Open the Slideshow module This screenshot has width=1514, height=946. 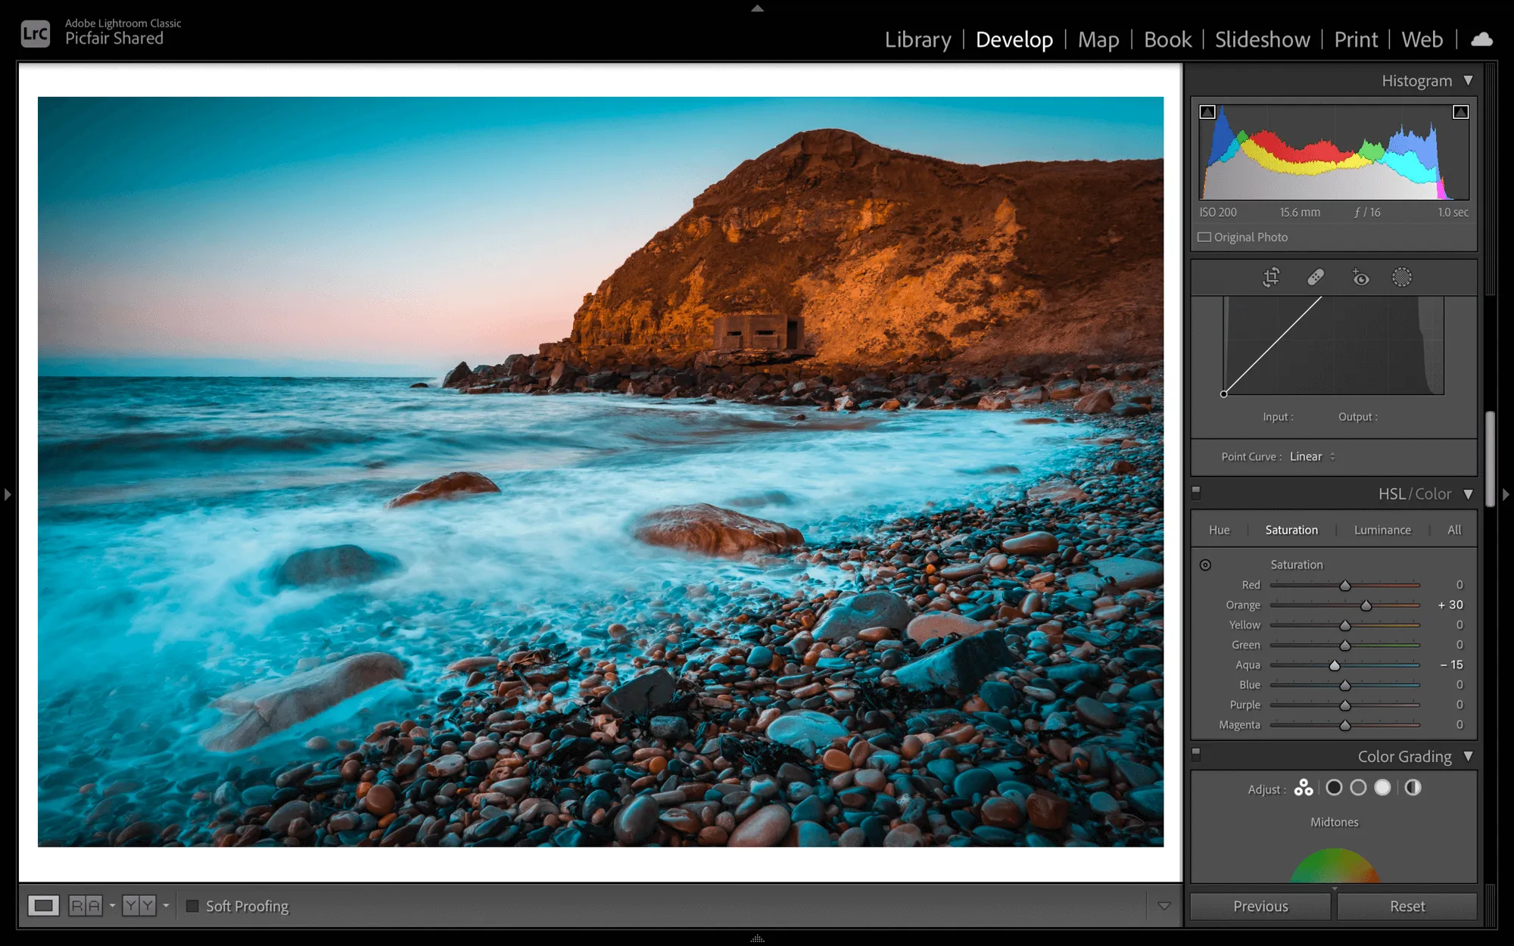(x=1262, y=39)
